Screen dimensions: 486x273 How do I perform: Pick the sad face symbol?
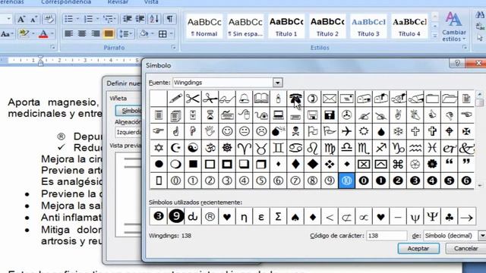point(261,131)
